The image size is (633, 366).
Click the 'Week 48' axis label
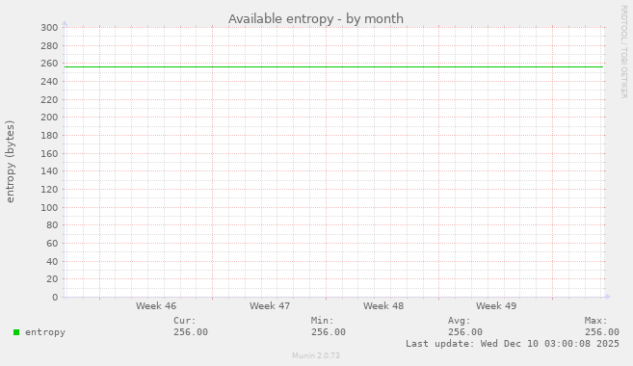pos(383,306)
